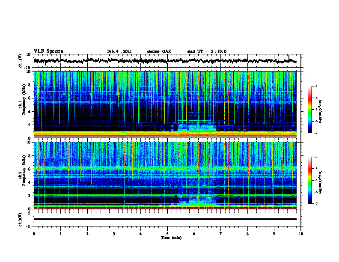The width and height of the screenshot is (339, 262).
Task: Select the 'start UT = 5 : 10: 0' text
Action: pyautogui.click(x=207, y=51)
